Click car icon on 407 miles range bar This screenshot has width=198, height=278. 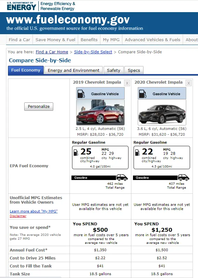coord(183,177)
